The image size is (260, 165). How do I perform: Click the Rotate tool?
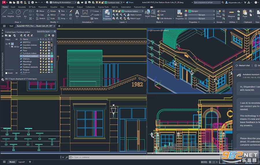coord(52,11)
